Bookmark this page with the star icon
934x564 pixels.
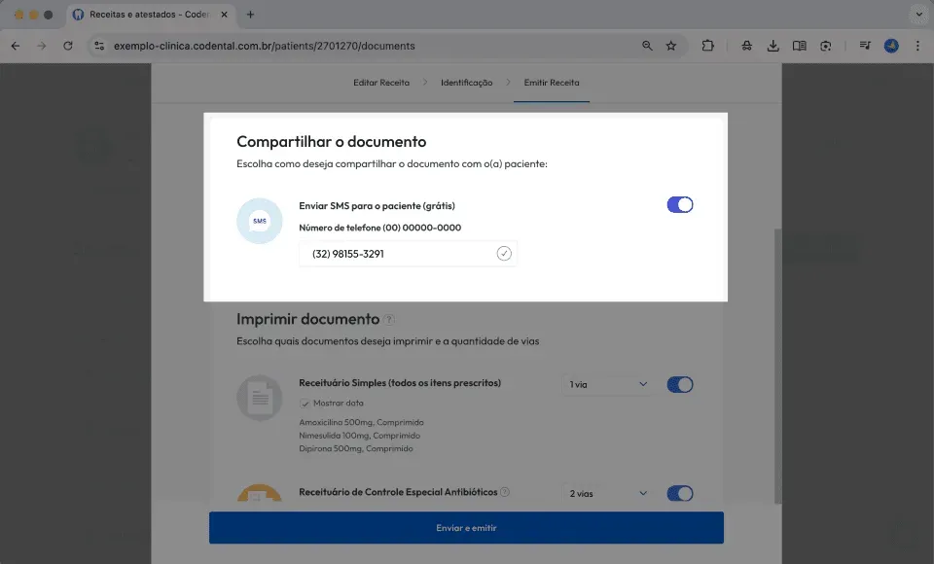(671, 46)
